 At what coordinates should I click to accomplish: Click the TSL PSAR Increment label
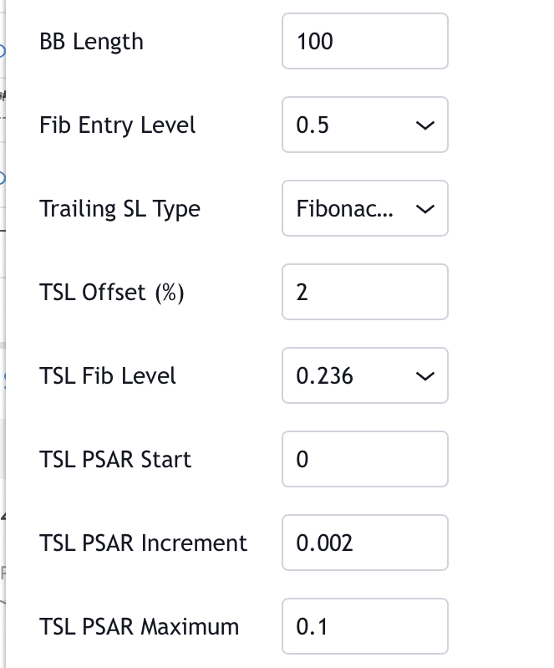143,543
